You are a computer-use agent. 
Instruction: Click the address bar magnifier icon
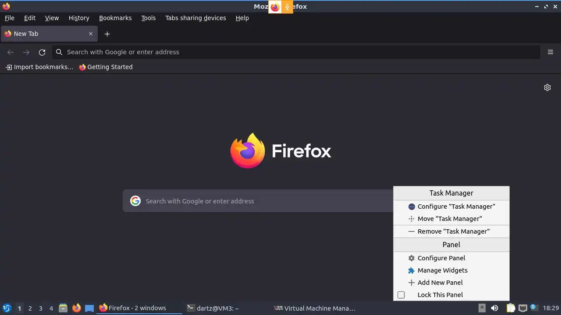59,52
